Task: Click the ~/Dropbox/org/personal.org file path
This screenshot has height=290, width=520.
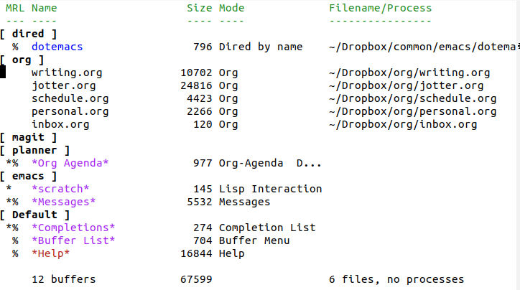Action: point(412,111)
